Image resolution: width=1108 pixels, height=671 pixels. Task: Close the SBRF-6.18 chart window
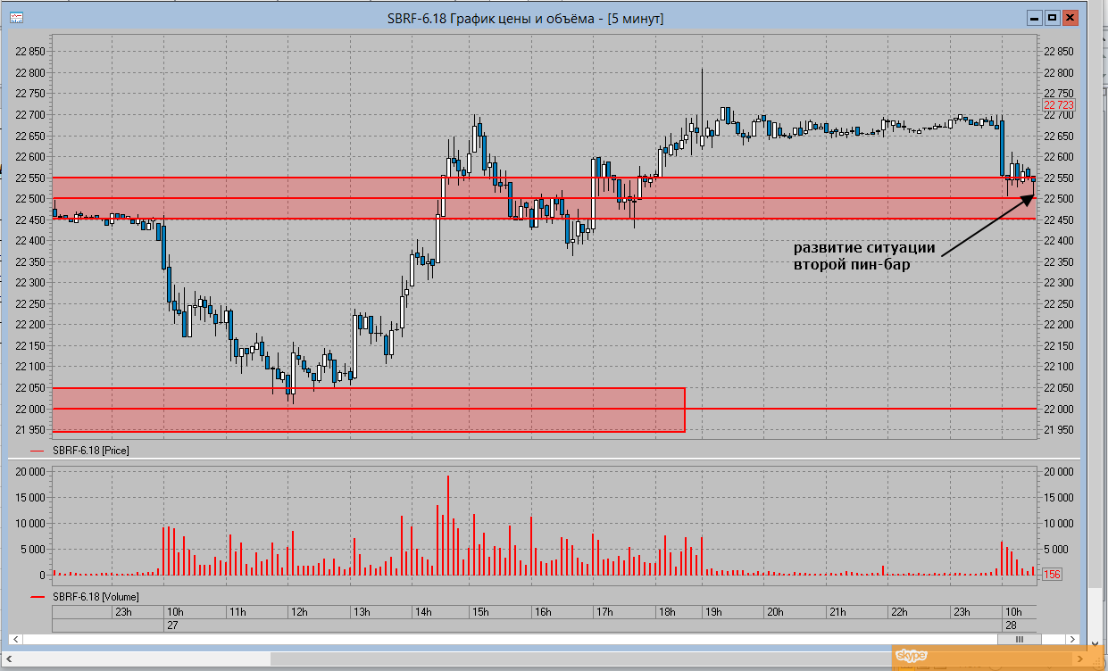pos(1071,18)
